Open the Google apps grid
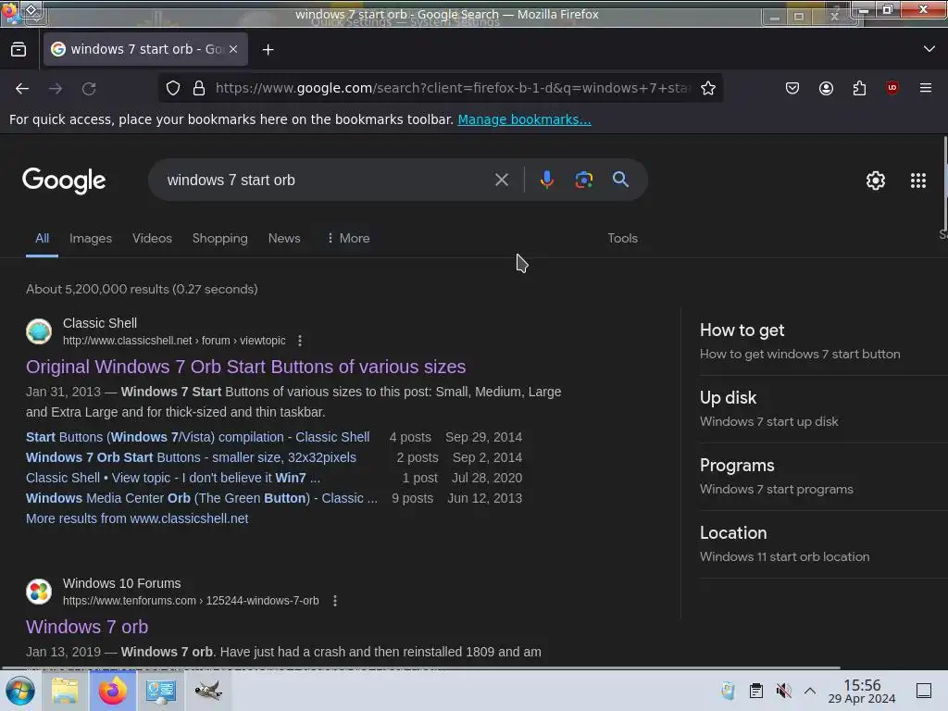This screenshot has height=711, width=948. 918,181
